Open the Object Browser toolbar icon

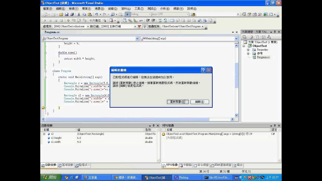pos(254,15)
